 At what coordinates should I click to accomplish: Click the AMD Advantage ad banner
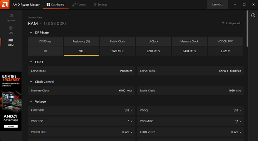click(x=11, y=101)
